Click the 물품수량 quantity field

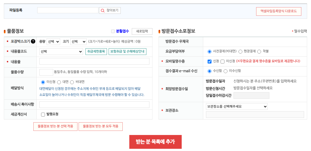coord(46,72)
